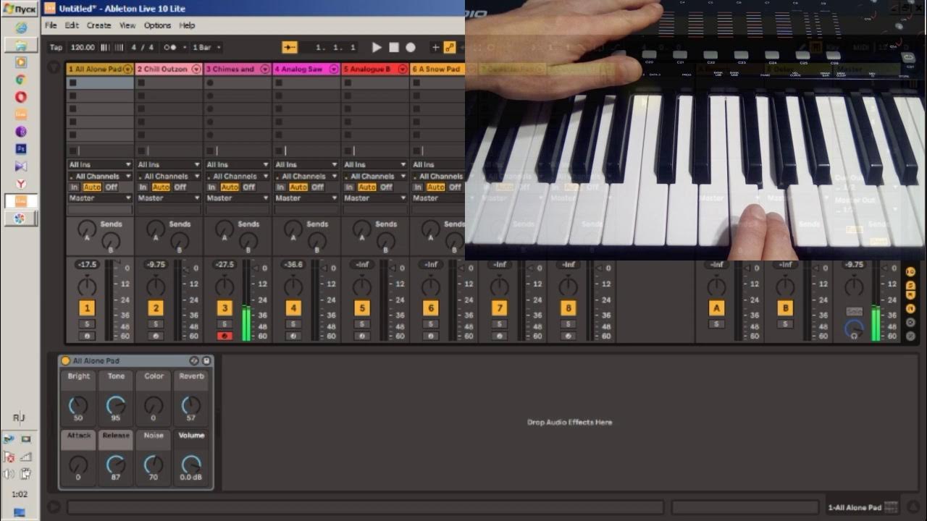Open the Edit menu
The height and width of the screenshot is (521, 927).
[x=72, y=25]
